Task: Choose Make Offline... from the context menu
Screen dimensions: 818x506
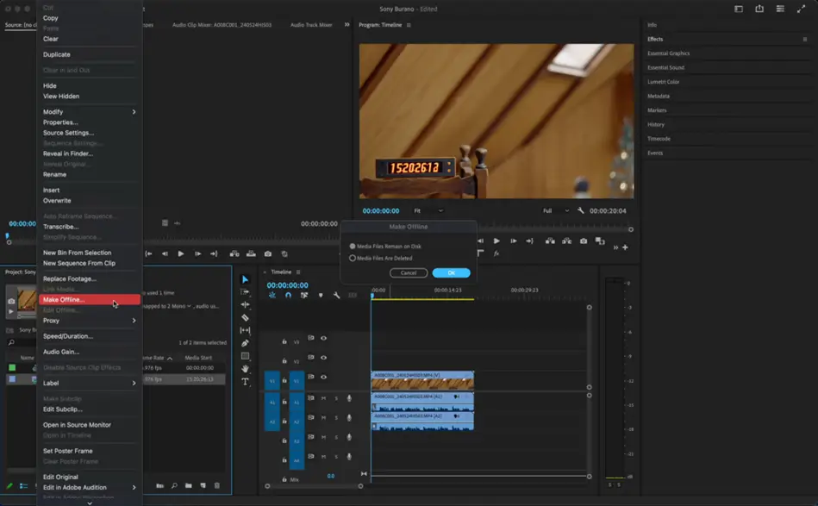Action: [x=65, y=300]
